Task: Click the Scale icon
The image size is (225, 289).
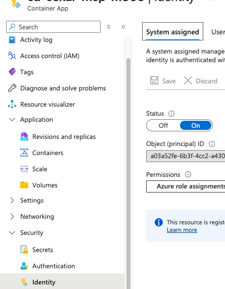Action: [x=24, y=169]
